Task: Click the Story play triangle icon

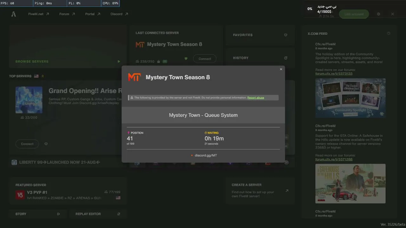Action: [x=58, y=214]
